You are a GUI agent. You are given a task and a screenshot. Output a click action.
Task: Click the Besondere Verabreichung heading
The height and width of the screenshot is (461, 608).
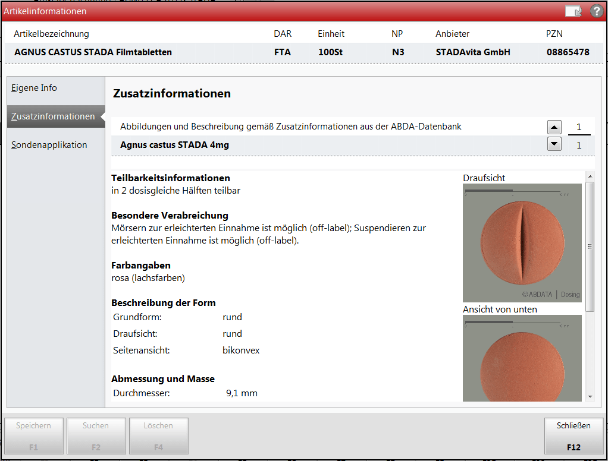point(170,215)
